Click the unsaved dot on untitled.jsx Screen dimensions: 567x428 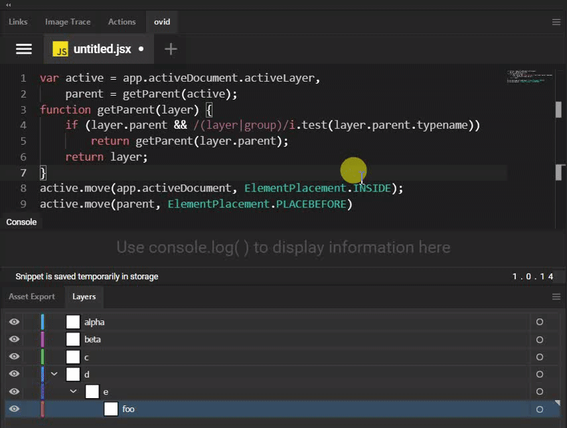(x=141, y=49)
